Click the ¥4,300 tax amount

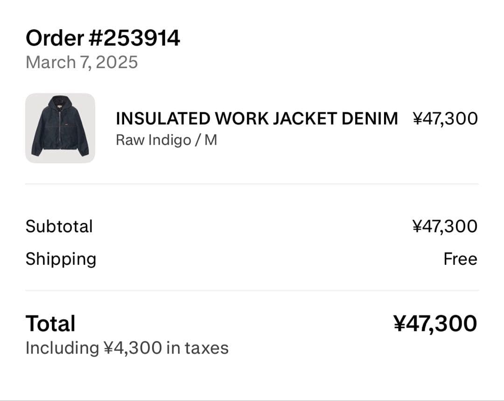coord(133,348)
